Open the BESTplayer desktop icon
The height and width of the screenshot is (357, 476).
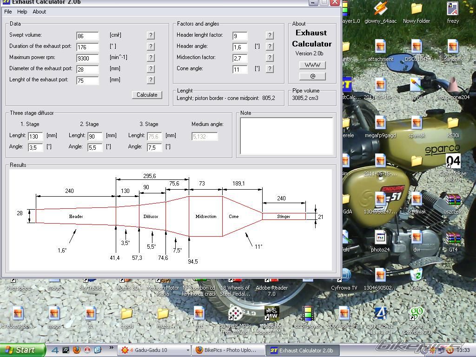(x=308, y=314)
